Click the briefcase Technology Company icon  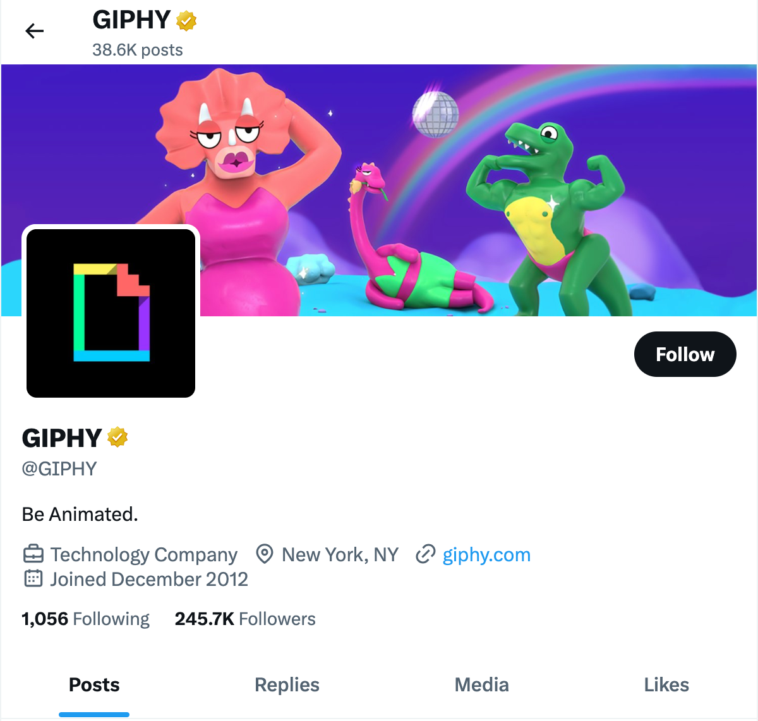[x=33, y=554]
